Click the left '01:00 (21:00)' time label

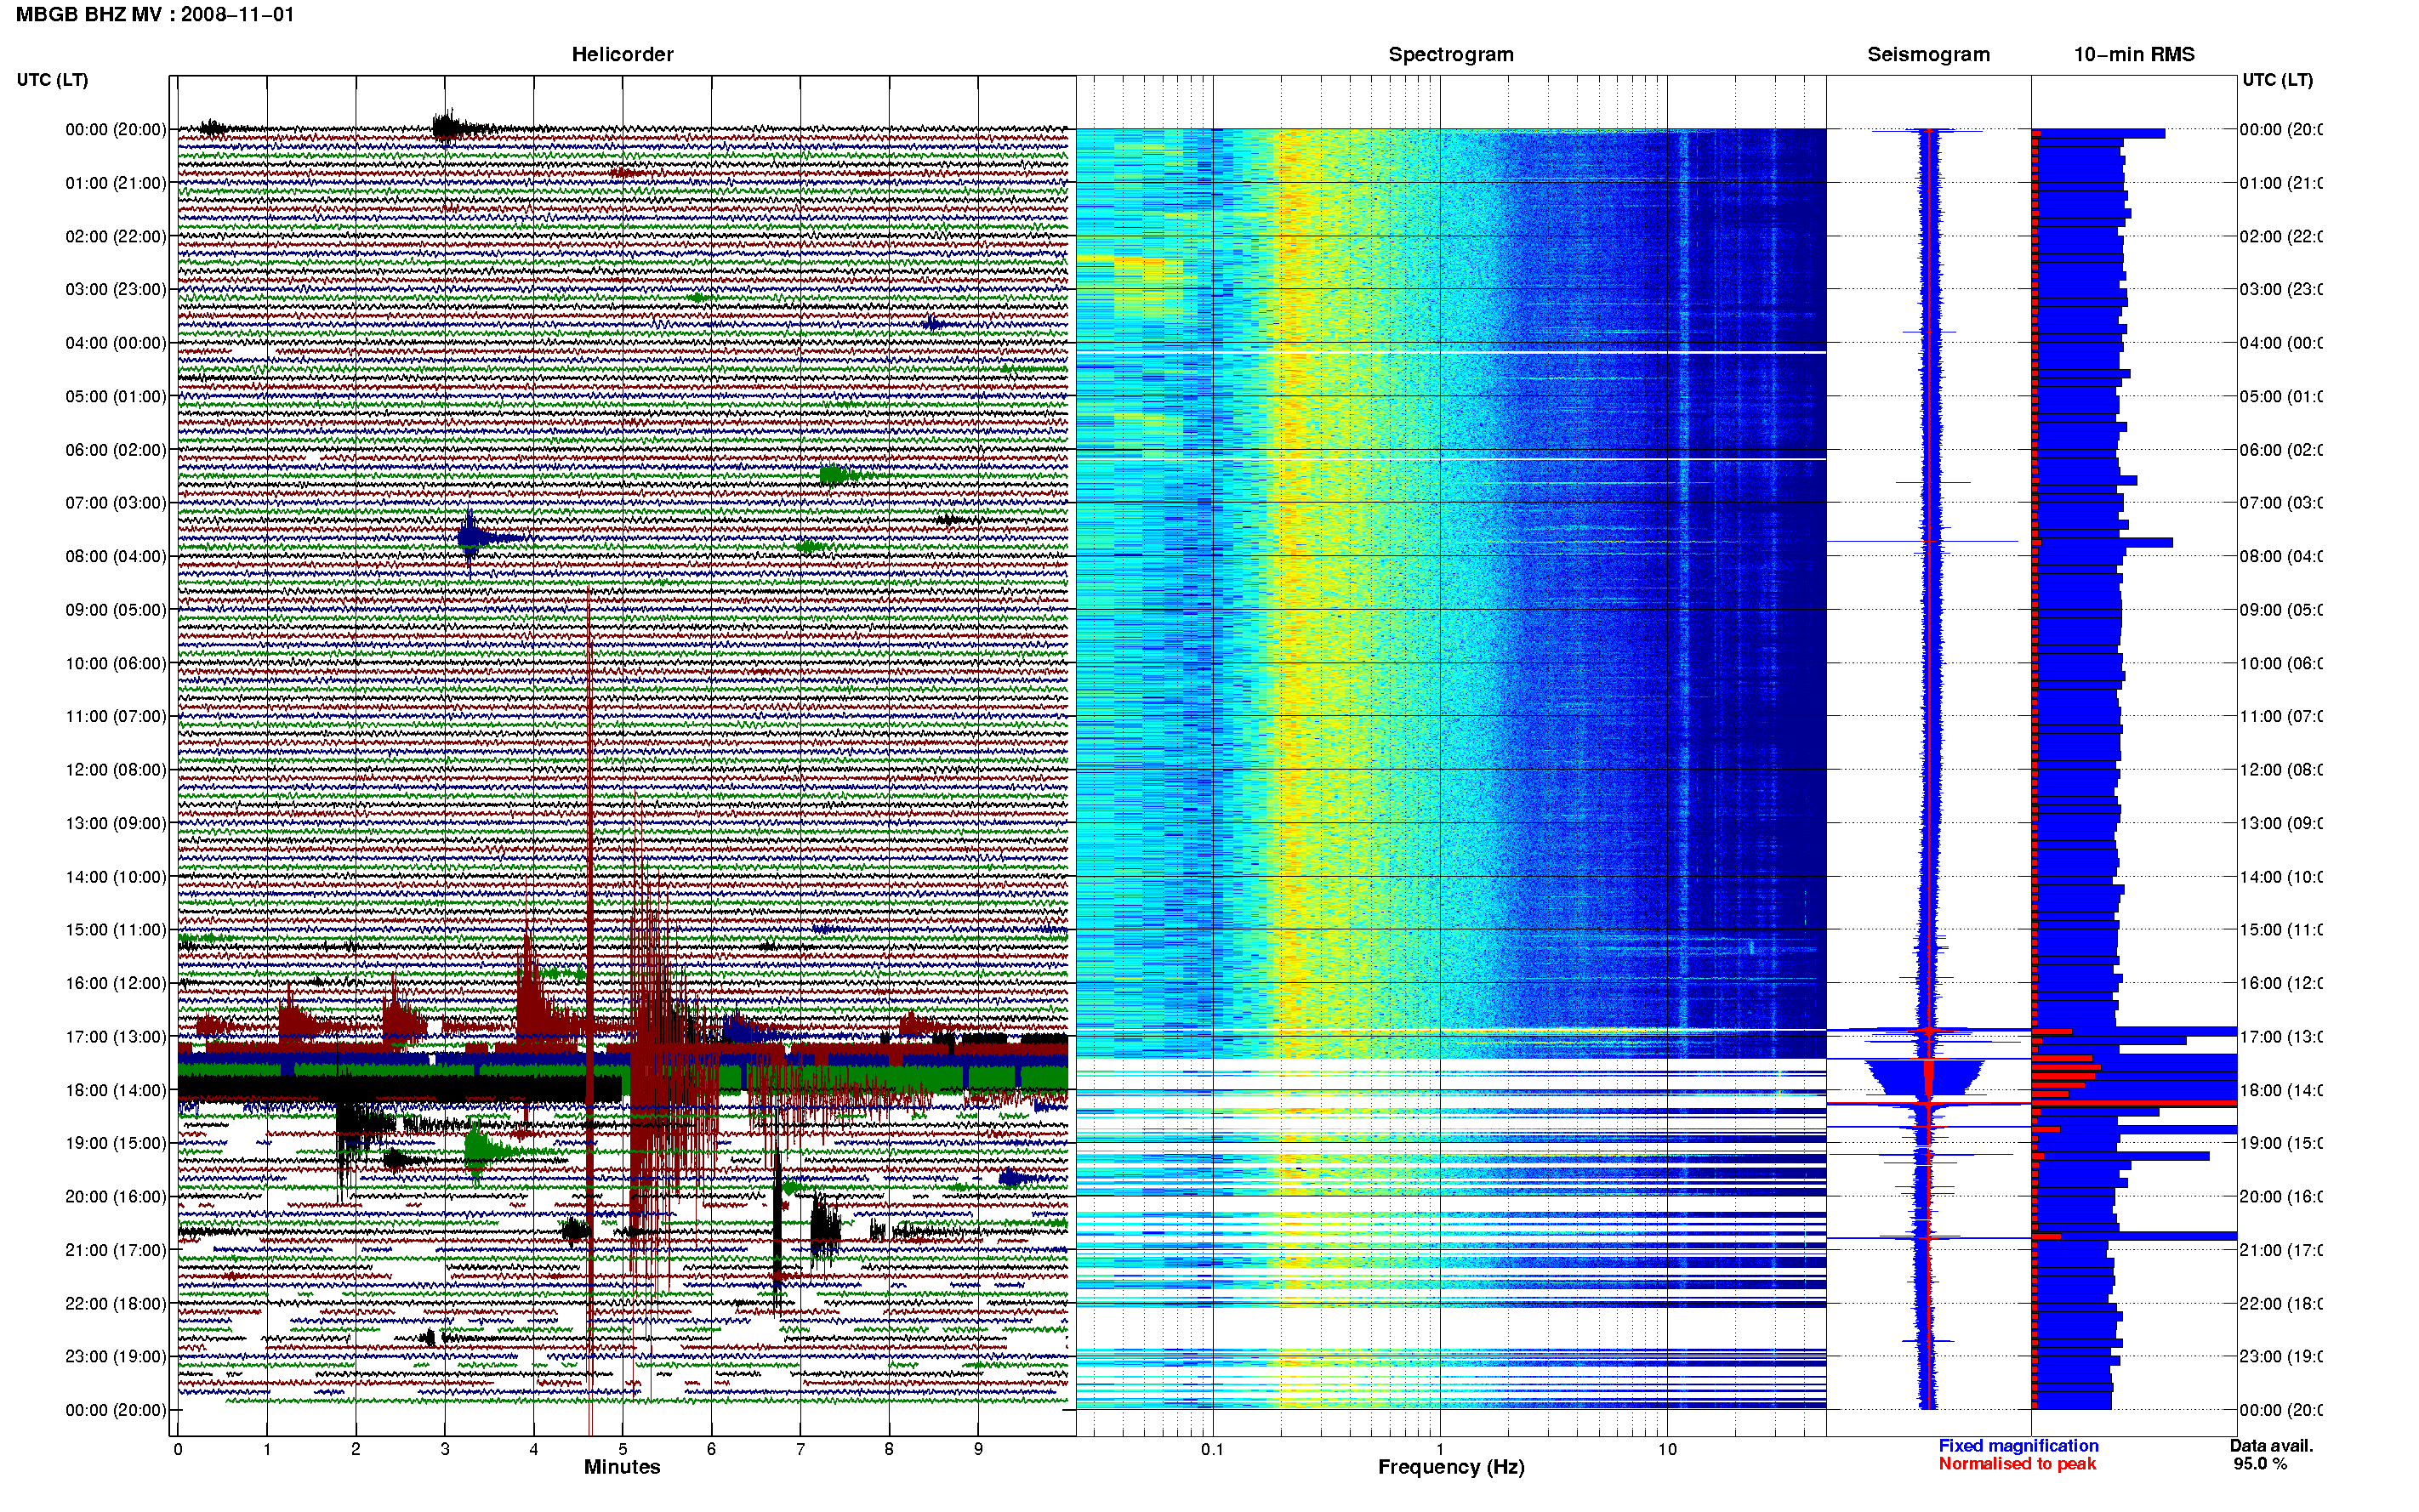point(116,183)
